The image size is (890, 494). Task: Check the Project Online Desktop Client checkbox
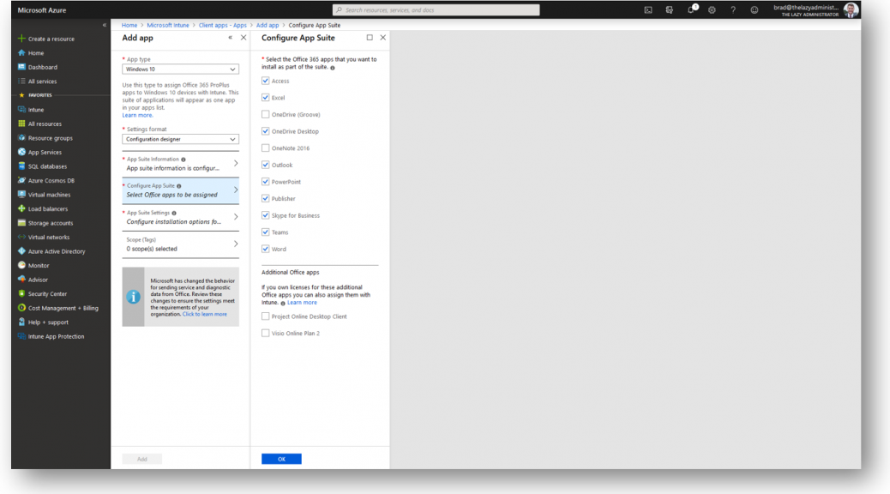(x=265, y=316)
